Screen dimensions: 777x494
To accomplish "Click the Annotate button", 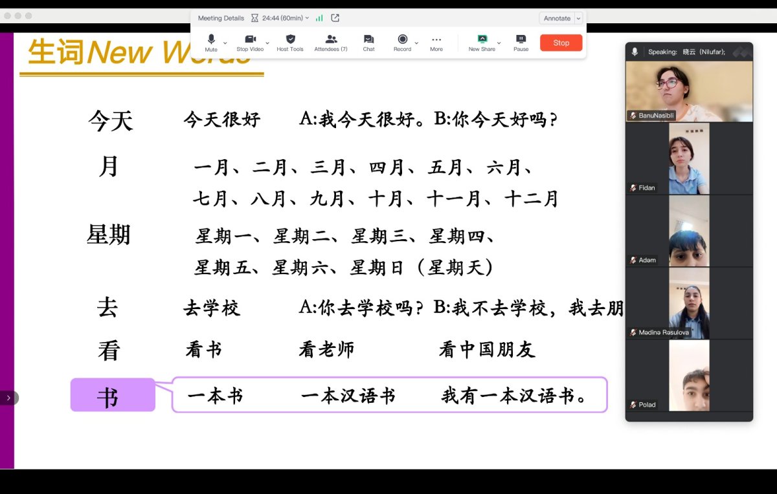I will click(557, 18).
